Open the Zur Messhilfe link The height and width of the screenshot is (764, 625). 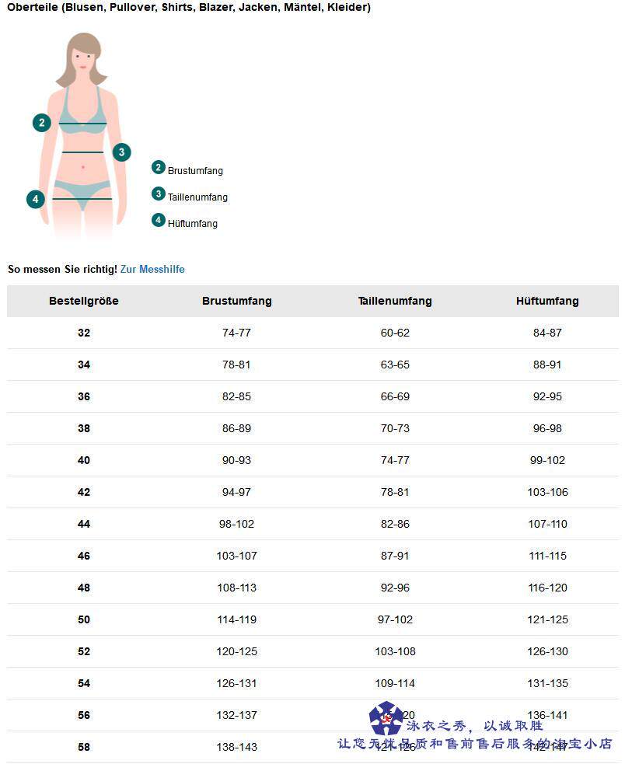(152, 270)
